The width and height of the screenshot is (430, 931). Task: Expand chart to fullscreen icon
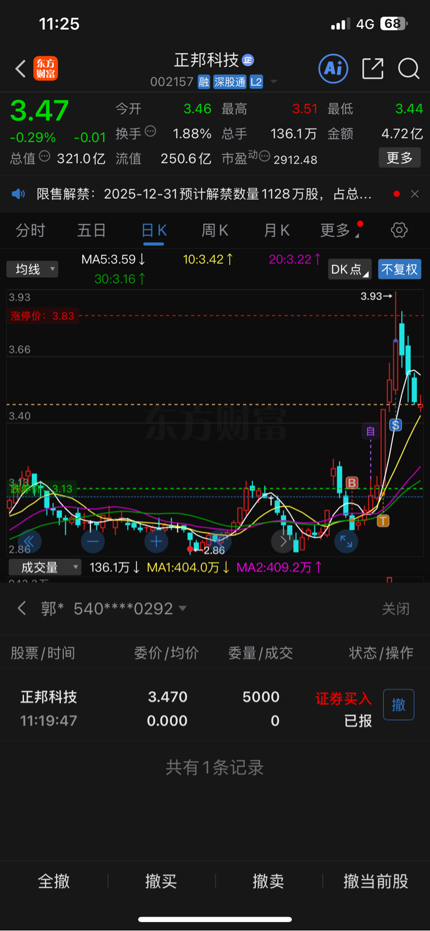(347, 541)
